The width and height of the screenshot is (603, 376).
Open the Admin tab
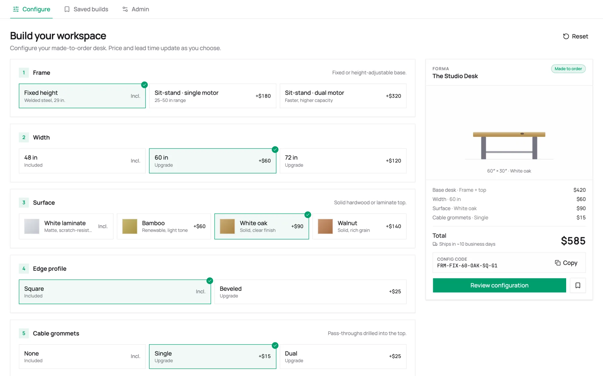[136, 9]
